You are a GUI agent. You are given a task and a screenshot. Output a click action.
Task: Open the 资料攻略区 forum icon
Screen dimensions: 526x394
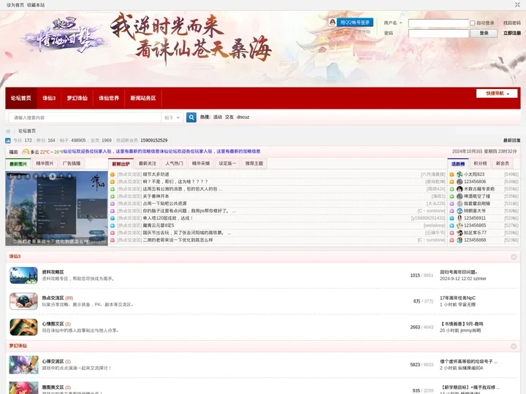click(x=23, y=275)
